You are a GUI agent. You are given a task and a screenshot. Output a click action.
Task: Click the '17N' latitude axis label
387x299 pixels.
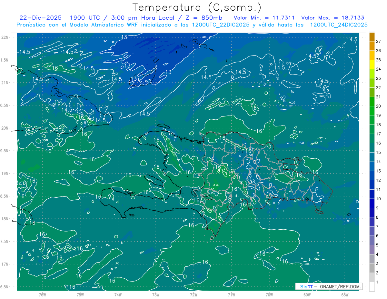click(5, 264)
